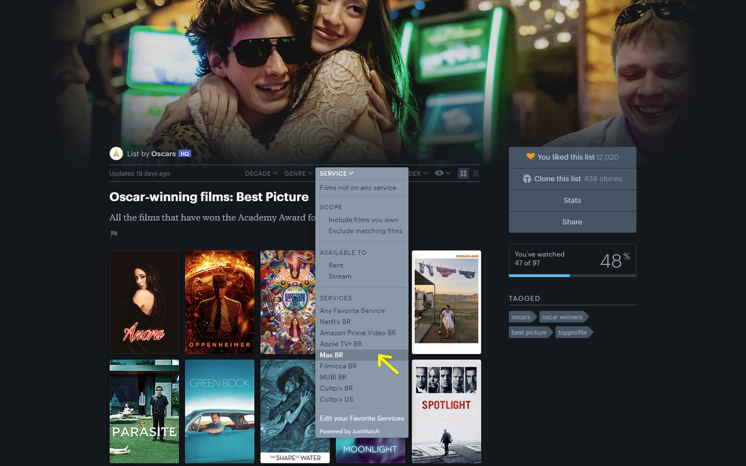Image resolution: width=746 pixels, height=466 pixels.
Task: Open the DECADE filter dropdown
Action: pyautogui.click(x=261, y=173)
